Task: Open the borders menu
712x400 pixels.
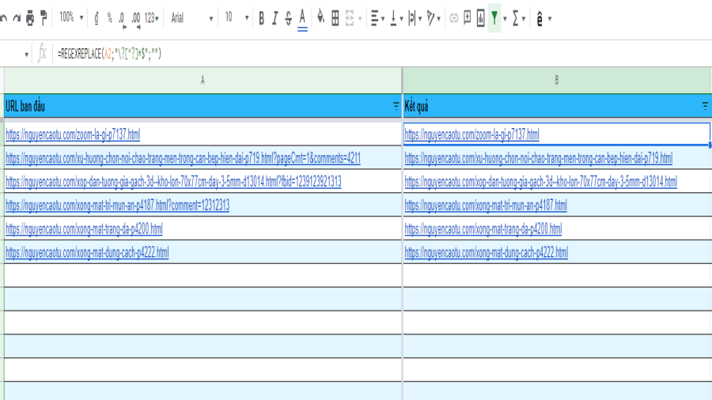Action: [x=335, y=18]
